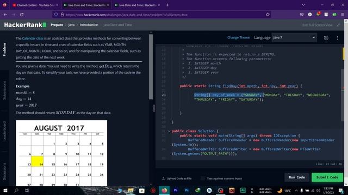Open the Firefox hamburger menu
Screen dimensions: 348x195
343,15
